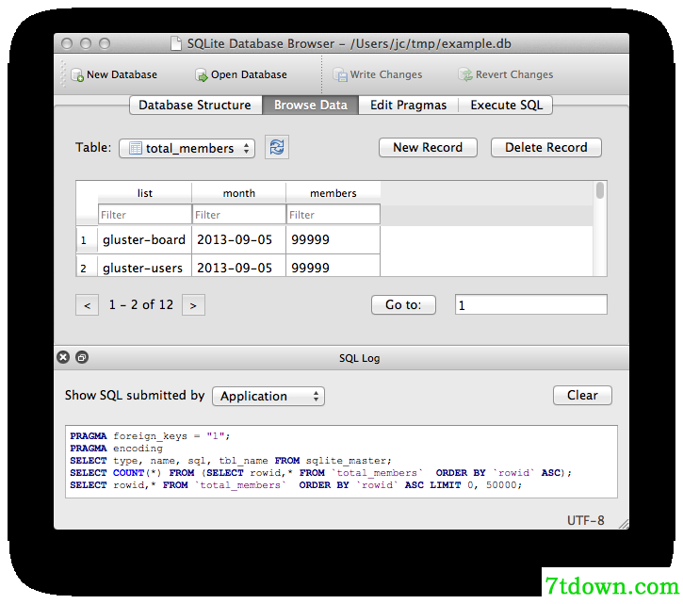Select the Browse Data tab
This screenshot has width=683, height=604.
pyautogui.click(x=311, y=105)
